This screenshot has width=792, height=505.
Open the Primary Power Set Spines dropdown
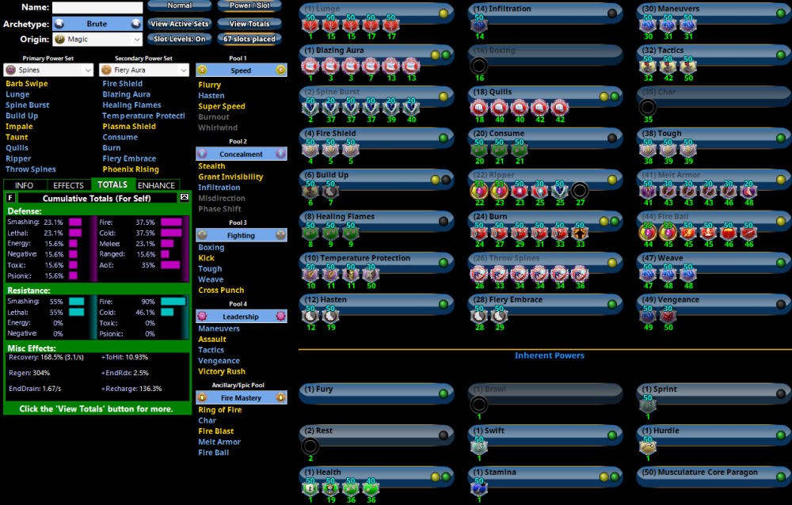pyautogui.click(x=49, y=70)
